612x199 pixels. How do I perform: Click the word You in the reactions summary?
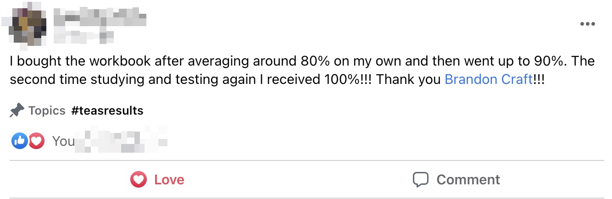pos(63,141)
